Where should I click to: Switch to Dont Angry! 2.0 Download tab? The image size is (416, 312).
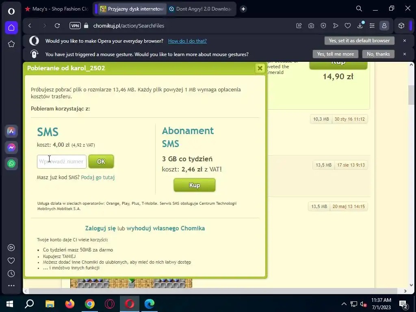pos(201,9)
